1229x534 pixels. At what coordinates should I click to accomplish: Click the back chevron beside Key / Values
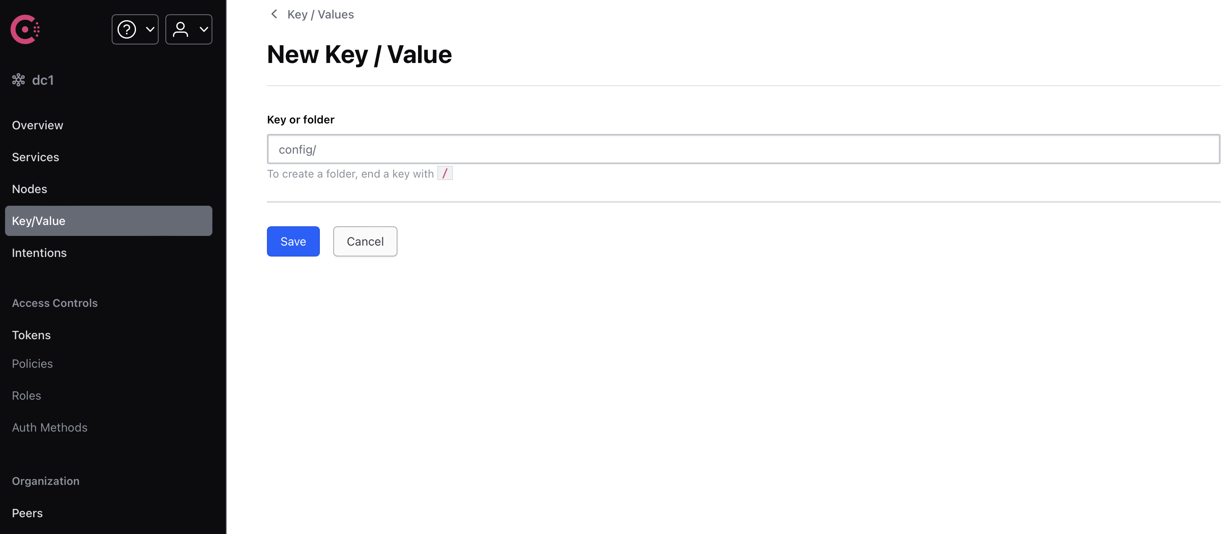(274, 14)
